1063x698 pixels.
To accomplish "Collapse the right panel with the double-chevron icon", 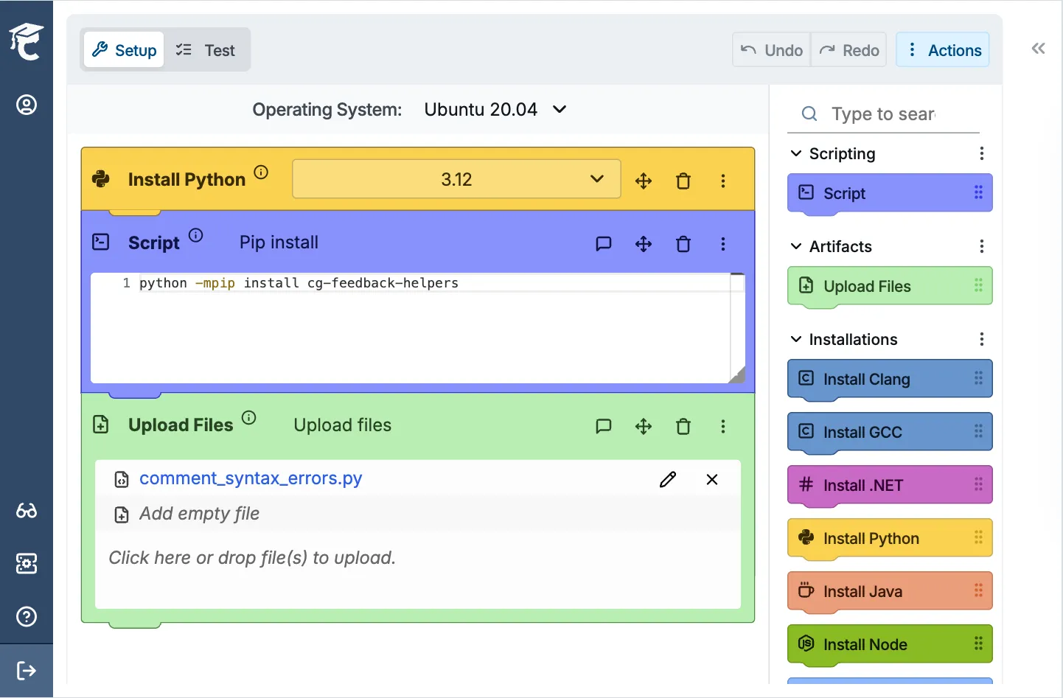I will [x=1038, y=48].
